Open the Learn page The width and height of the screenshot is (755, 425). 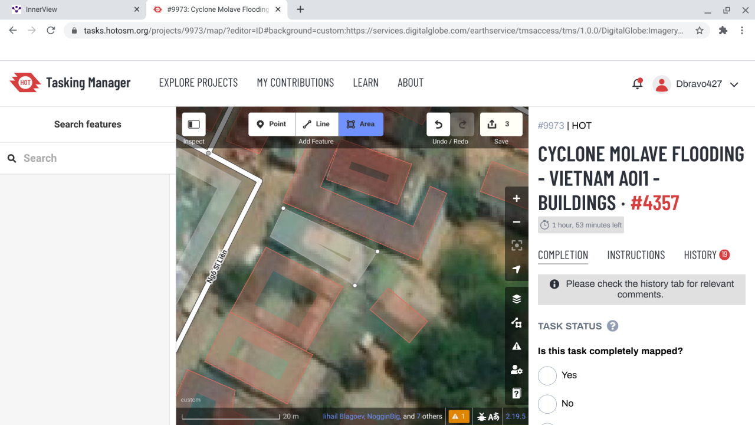pos(366,83)
